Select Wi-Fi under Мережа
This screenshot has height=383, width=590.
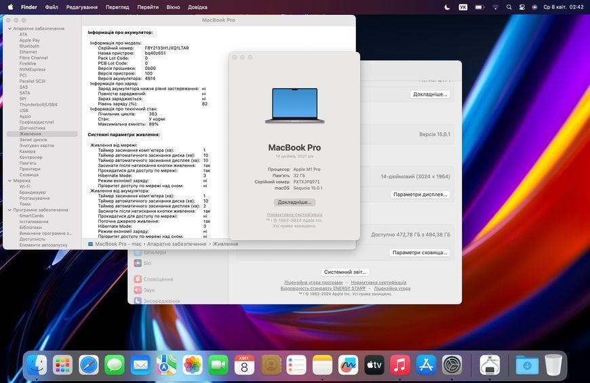(x=25, y=186)
